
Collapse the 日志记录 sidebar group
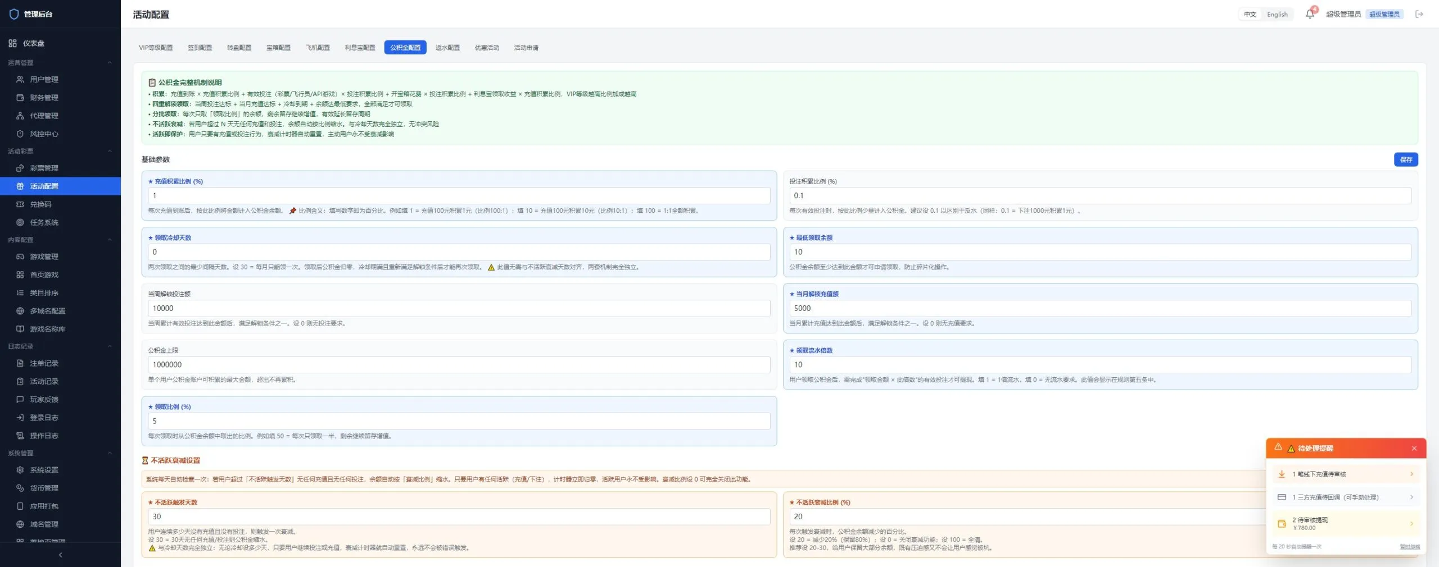(110, 346)
